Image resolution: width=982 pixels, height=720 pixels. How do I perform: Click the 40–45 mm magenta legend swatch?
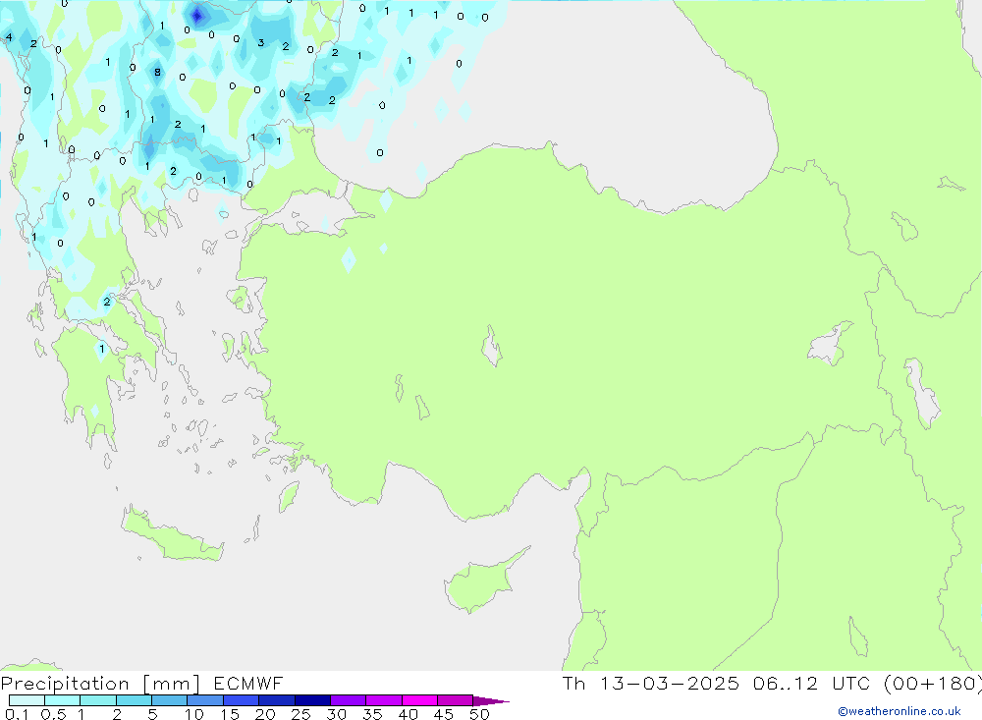coord(419,700)
